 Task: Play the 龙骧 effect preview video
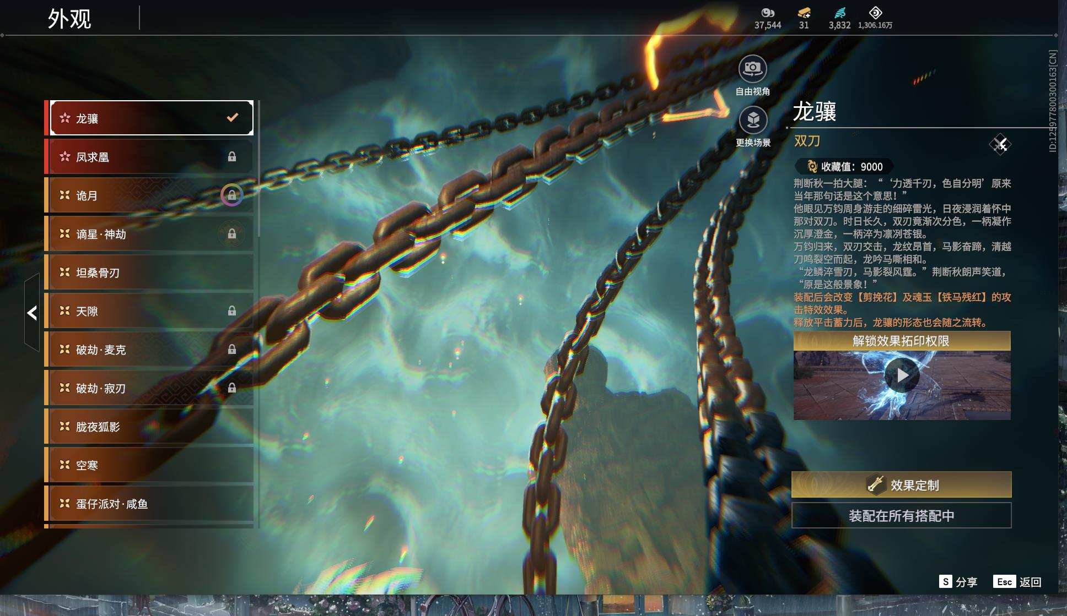[902, 375]
